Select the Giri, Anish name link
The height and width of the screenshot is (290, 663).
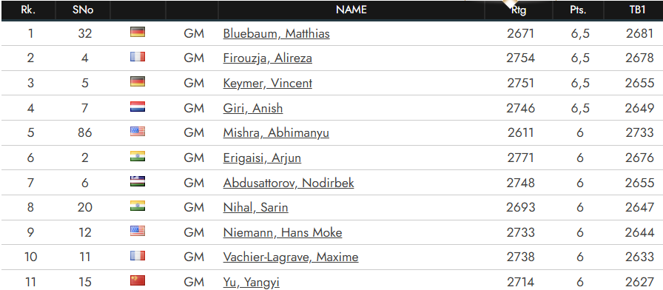[253, 108]
